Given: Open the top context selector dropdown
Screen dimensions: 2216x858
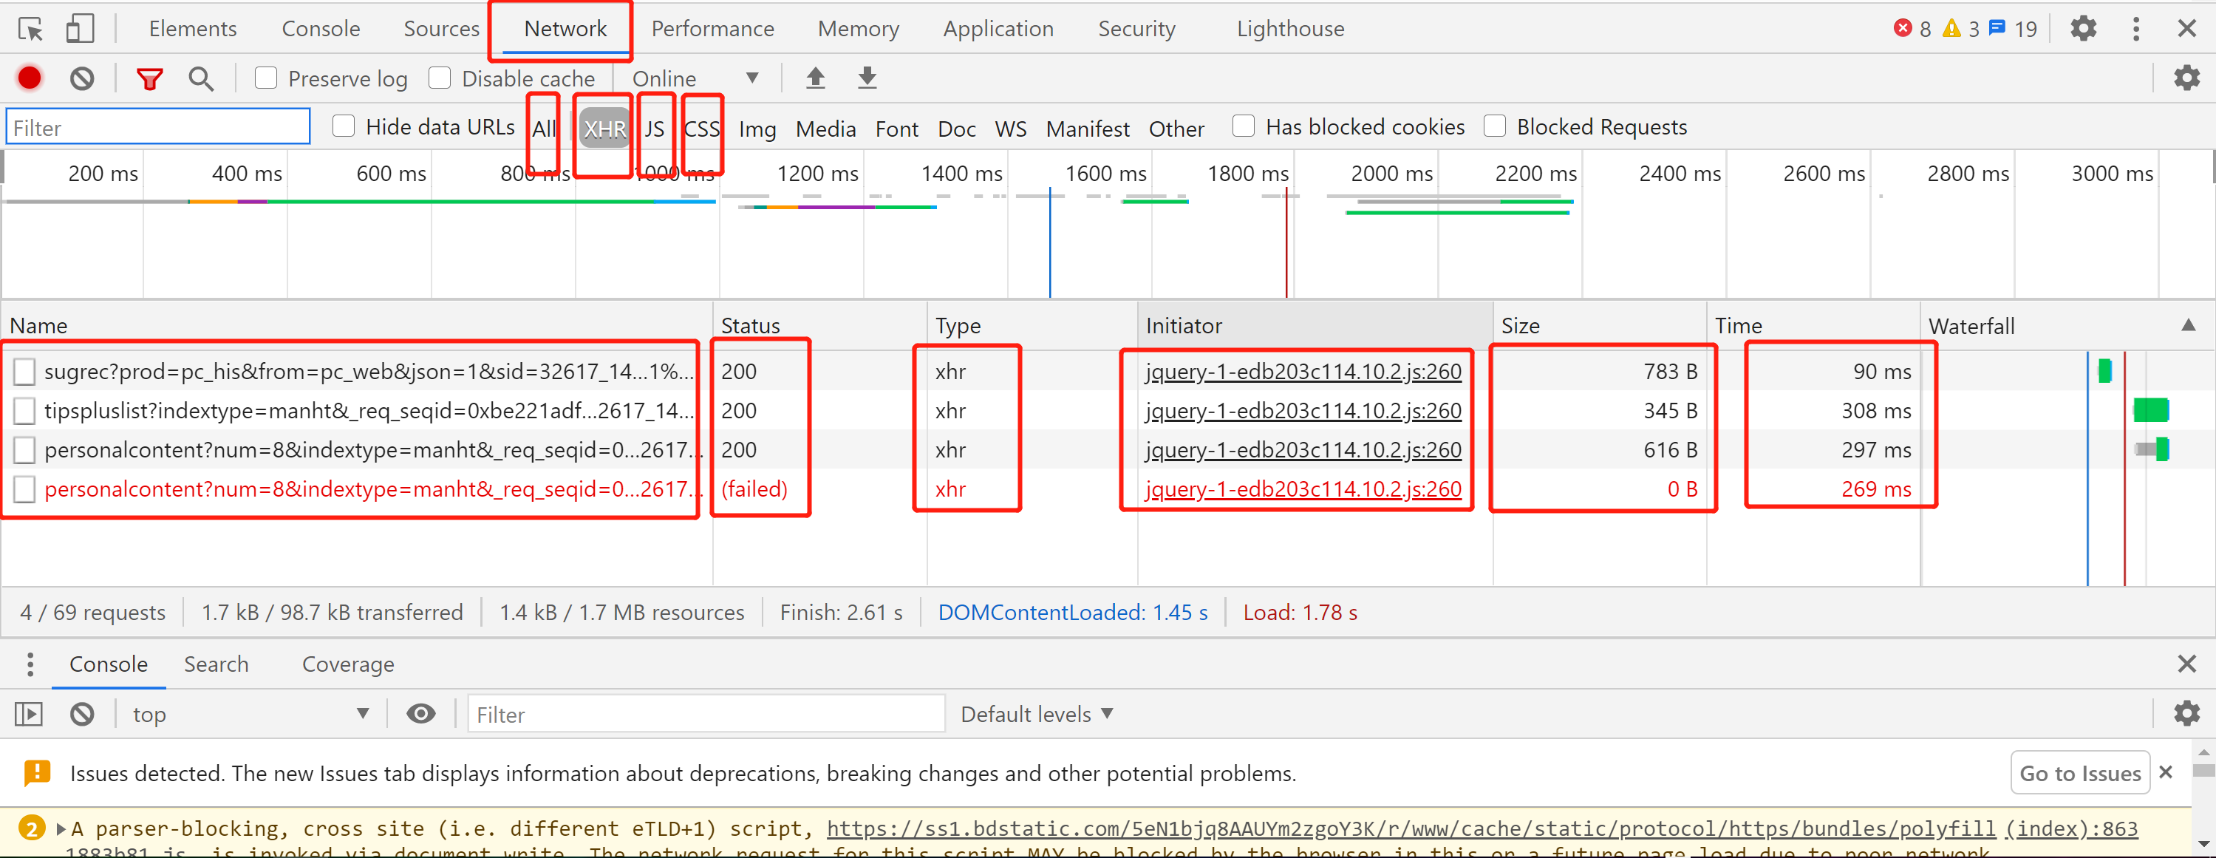Looking at the screenshot, I should [x=250, y=713].
